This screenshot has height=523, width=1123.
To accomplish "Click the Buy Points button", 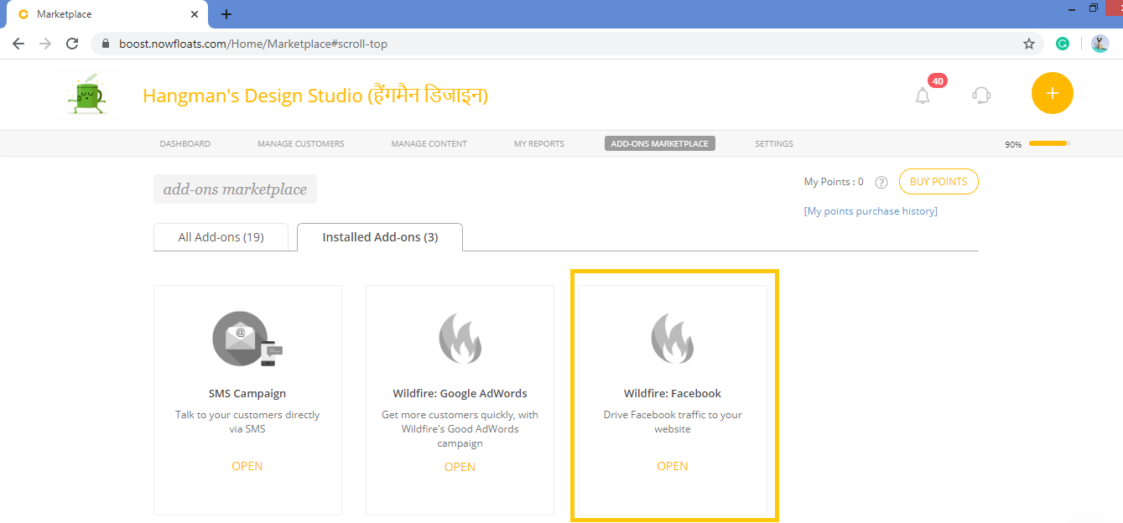I will 938,182.
